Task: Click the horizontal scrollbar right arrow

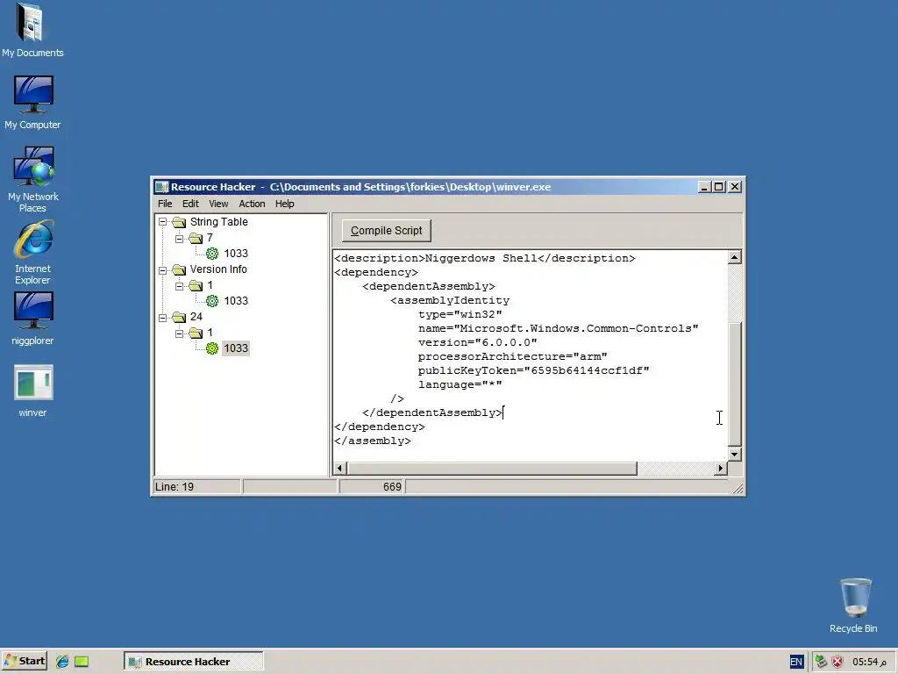Action: (721, 469)
